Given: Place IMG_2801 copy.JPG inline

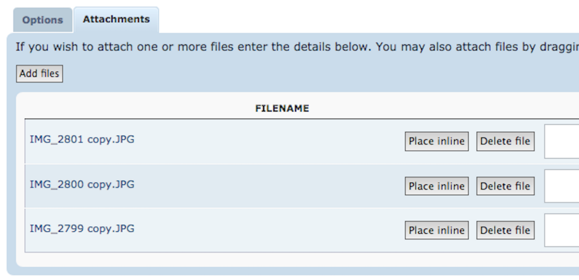Looking at the screenshot, I should point(436,141).
